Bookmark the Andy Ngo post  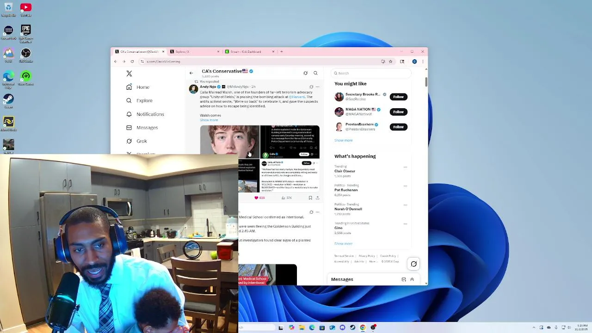click(310, 198)
